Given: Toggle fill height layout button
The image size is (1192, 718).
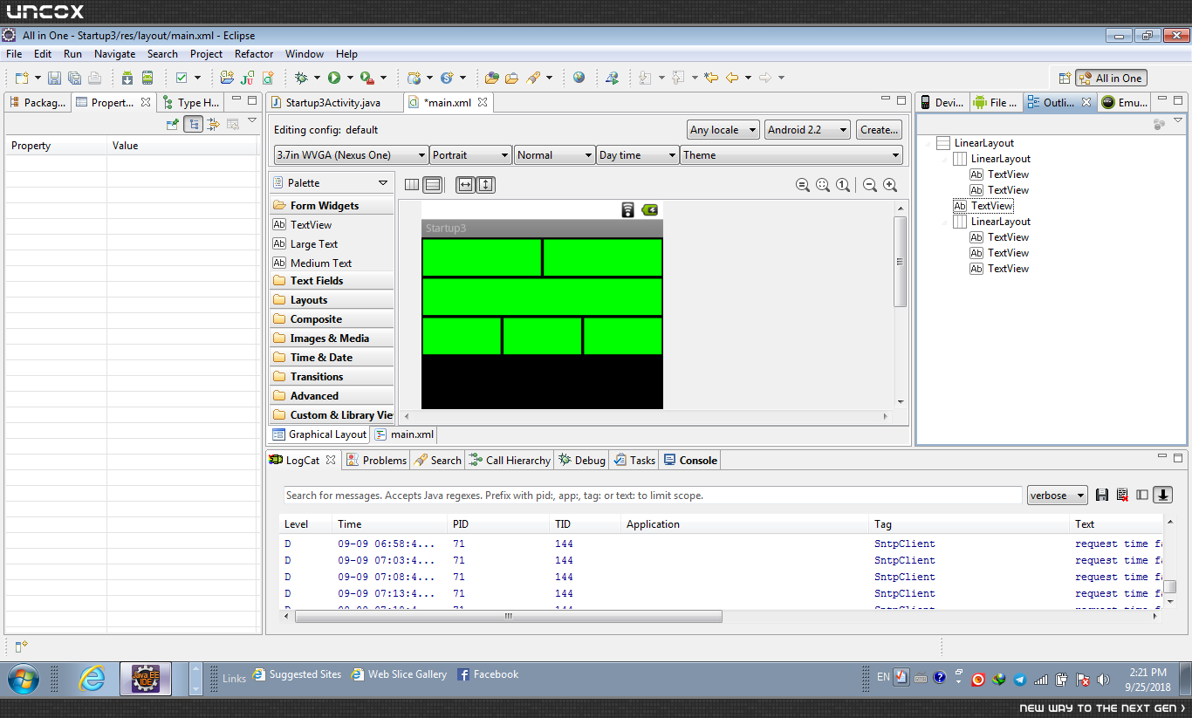Looking at the screenshot, I should 486,185.
